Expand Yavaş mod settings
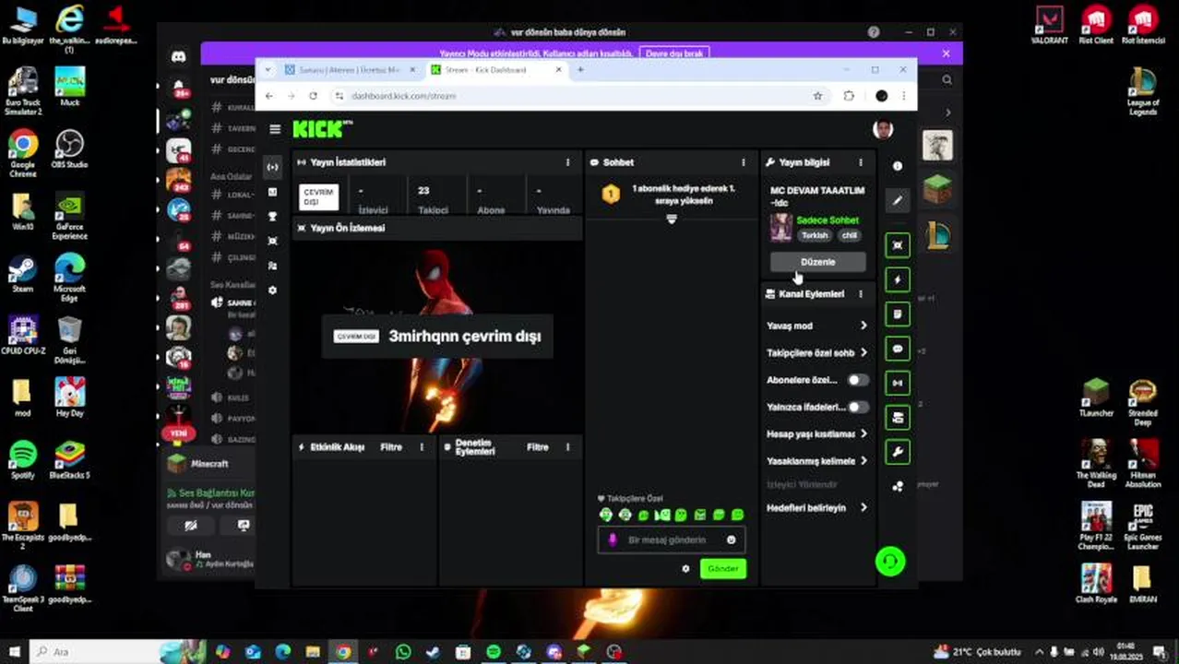Screen dimensions: 1179x664 (x=816, y=326)
